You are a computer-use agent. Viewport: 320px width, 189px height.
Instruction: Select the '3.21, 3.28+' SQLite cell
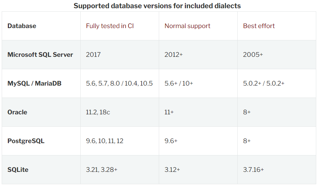[x=102, y=170]
